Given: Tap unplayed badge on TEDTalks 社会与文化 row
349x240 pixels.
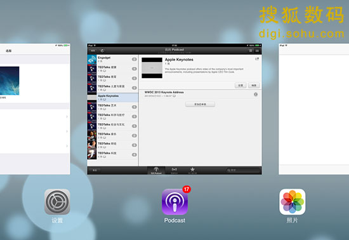Looking at the screenshot, I should click(135, 126).
